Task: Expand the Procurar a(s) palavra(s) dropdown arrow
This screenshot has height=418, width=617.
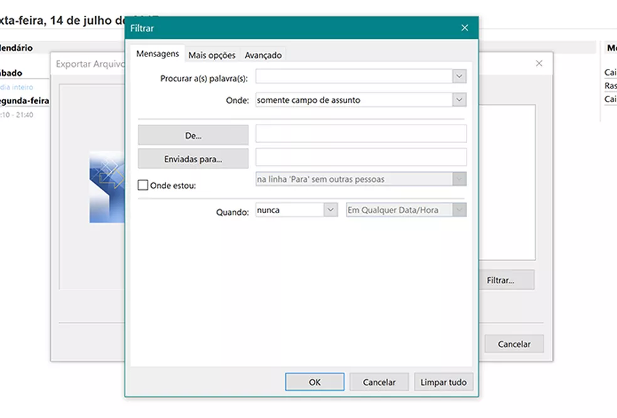Action: [x=459, y=76]
